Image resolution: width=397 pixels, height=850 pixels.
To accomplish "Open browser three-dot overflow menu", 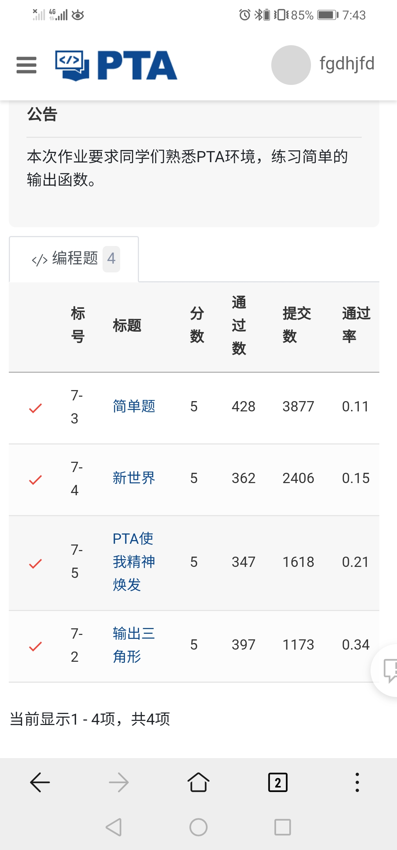I will pyautogui.click(x=357, y=782).
